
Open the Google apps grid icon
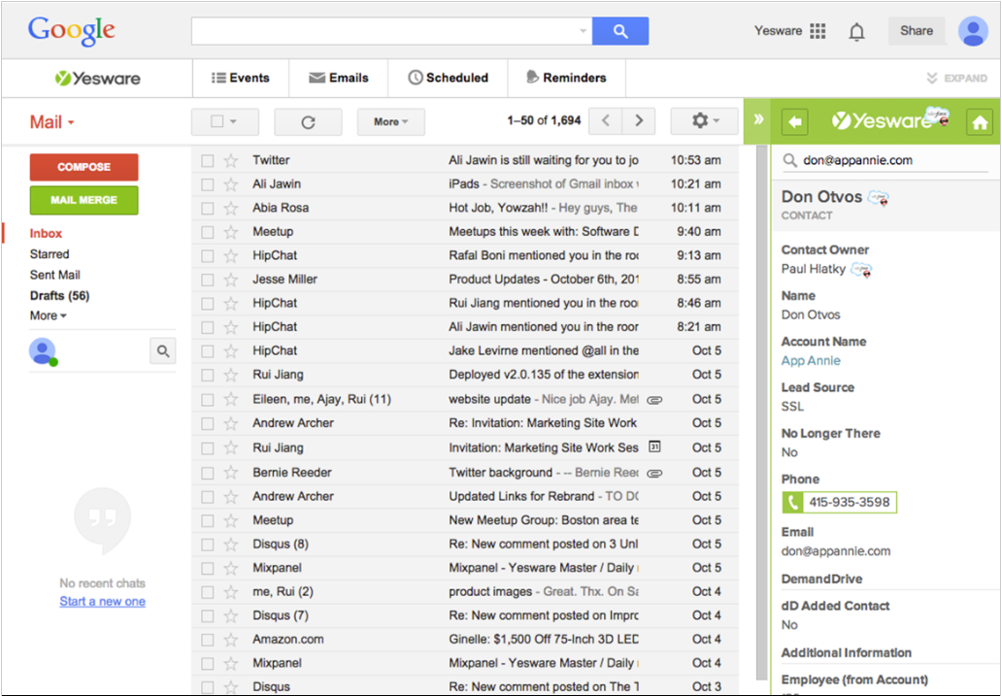pyautogui.click(x=818, y=31)
